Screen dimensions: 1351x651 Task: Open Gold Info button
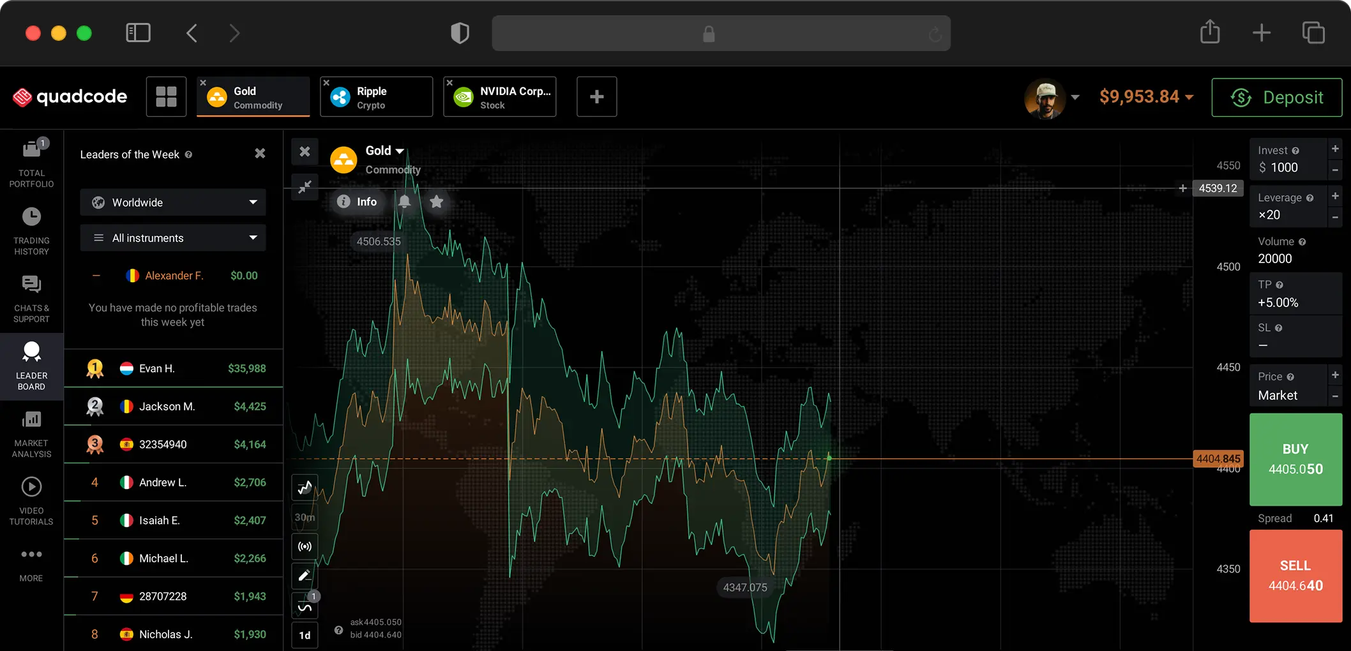(x=357, y=202)
